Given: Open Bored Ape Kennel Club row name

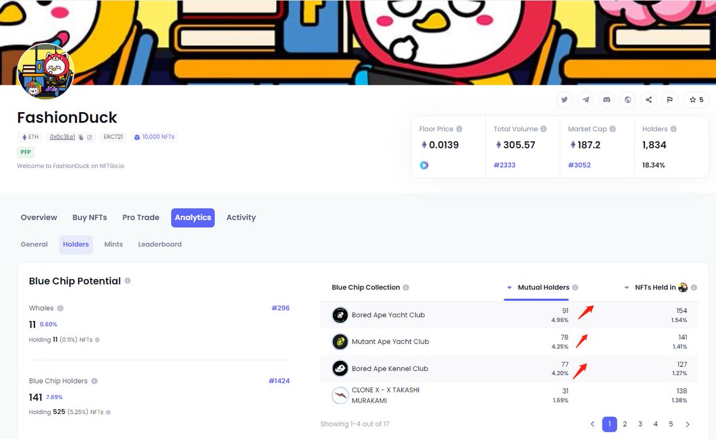Looking at the screenshot, I should 390,369.
